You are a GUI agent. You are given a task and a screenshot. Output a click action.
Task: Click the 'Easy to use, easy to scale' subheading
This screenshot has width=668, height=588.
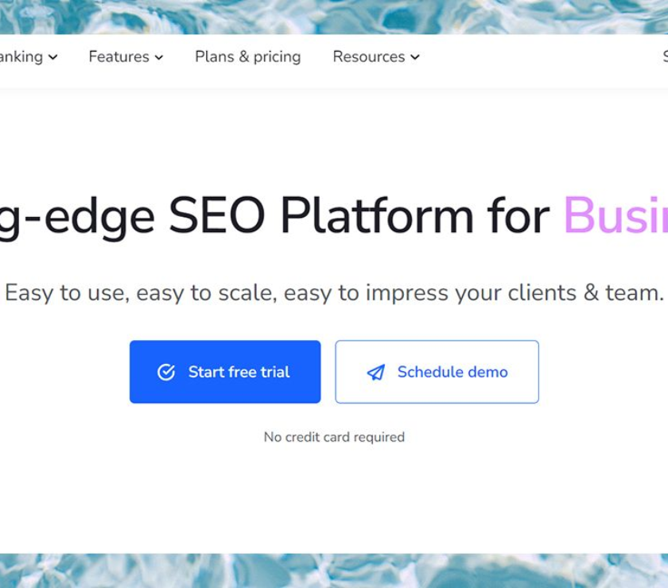pyautogui.click(x=333, y=292)
